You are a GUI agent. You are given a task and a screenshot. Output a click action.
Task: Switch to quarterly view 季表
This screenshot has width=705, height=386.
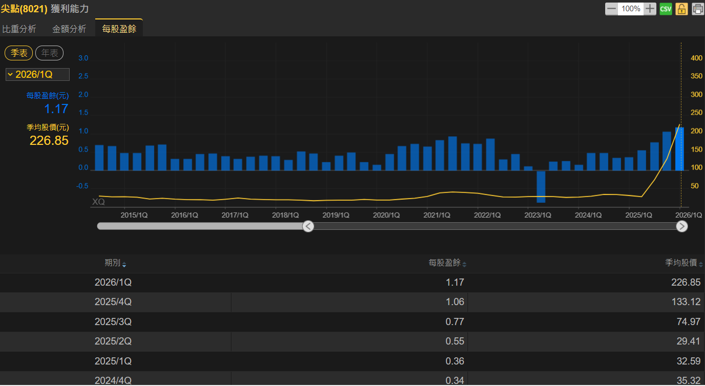pos(19,53)
